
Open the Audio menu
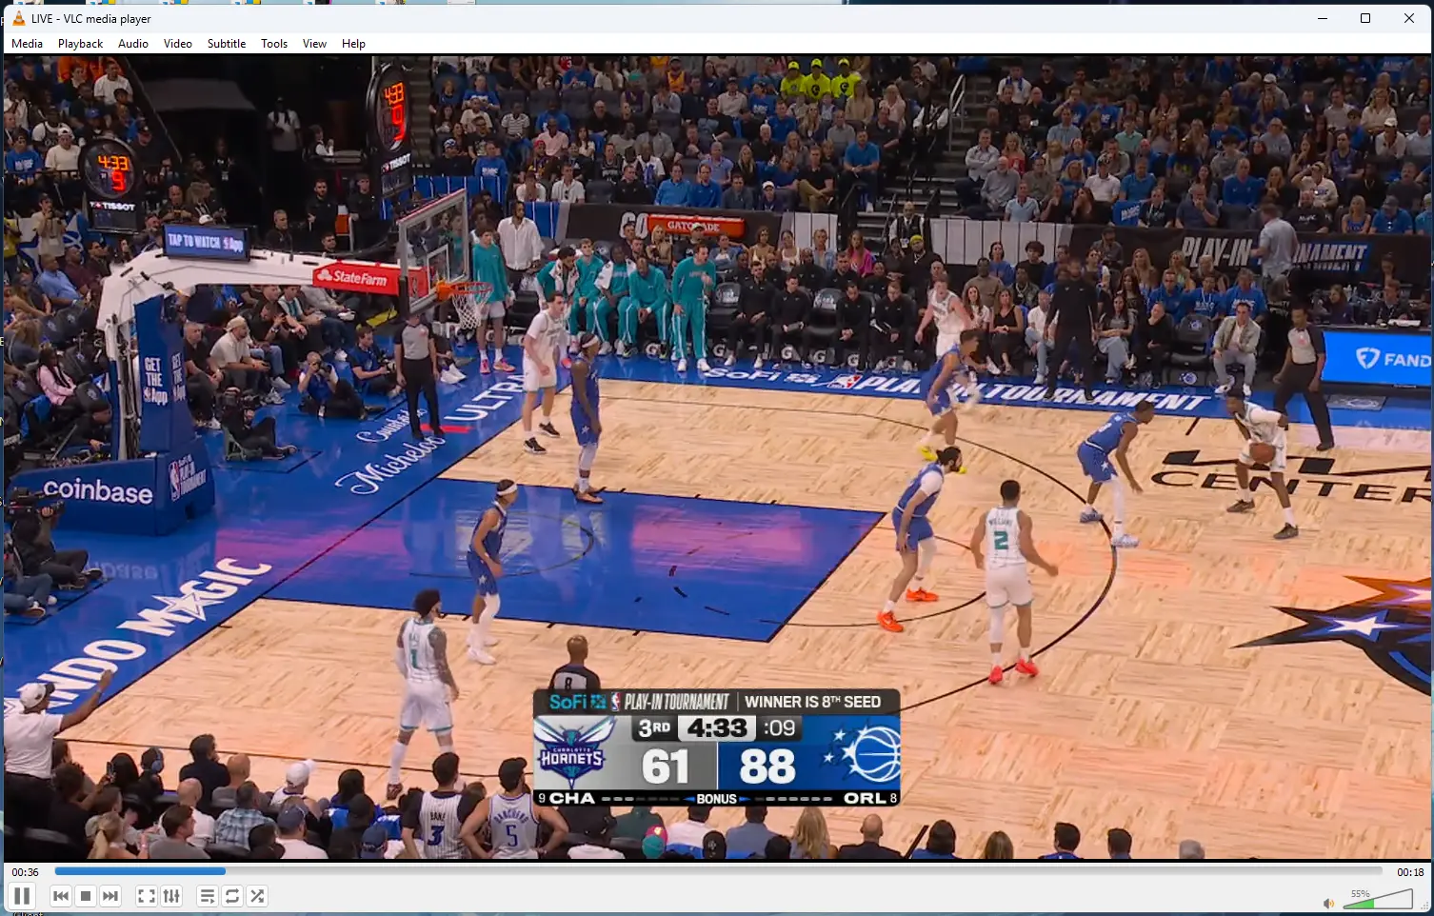[x=133, y=44]
